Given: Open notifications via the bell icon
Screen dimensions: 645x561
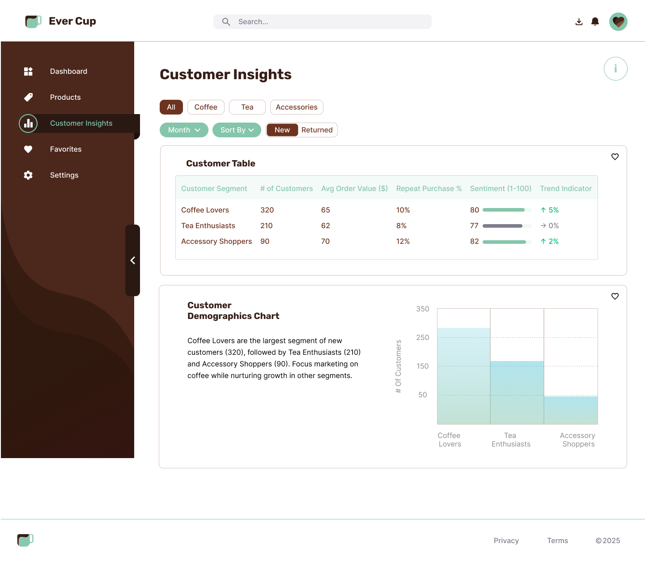Looking at the screenshot, I should coord(595,21).
